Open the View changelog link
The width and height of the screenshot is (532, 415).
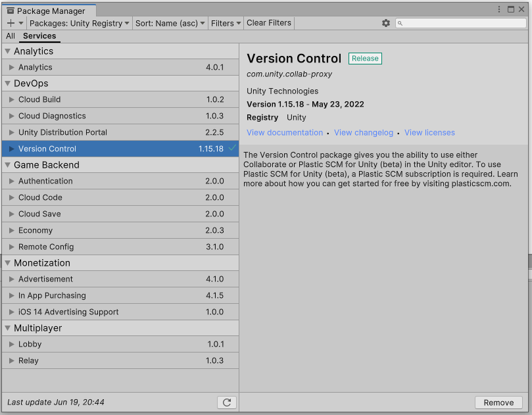point(364,133)
